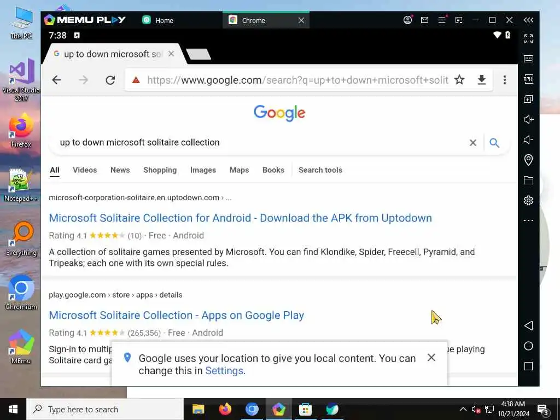Tap Android home circle button
Screen dimensions: 560x420
pyautogui.click(x=529, y=346)
